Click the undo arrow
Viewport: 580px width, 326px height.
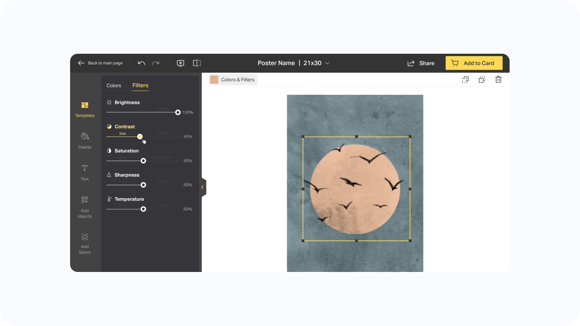pos(141,63)
